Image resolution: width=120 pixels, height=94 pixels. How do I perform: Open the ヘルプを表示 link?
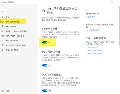pyautogui.click(x=90, y=17)
